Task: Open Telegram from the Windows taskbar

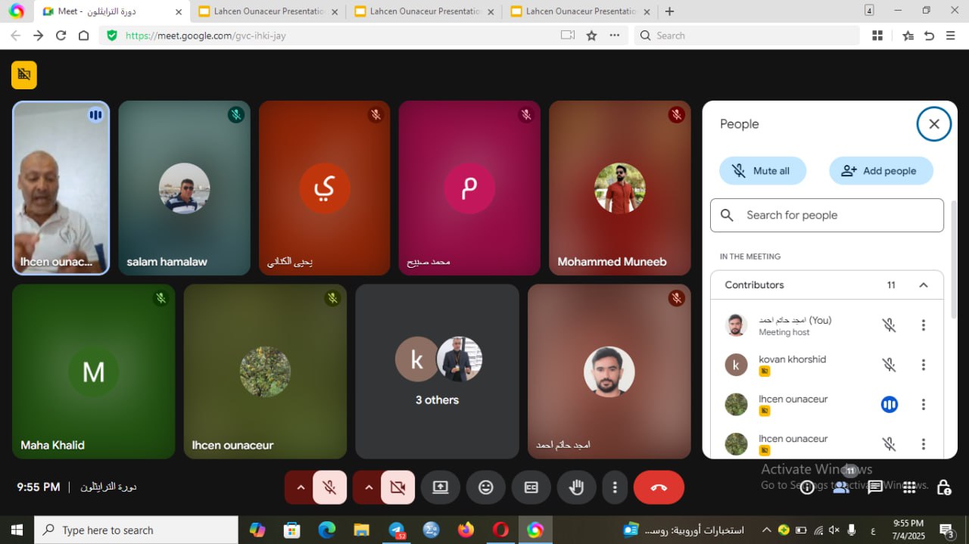Action: pyautogui.click(x=397, y=530)
